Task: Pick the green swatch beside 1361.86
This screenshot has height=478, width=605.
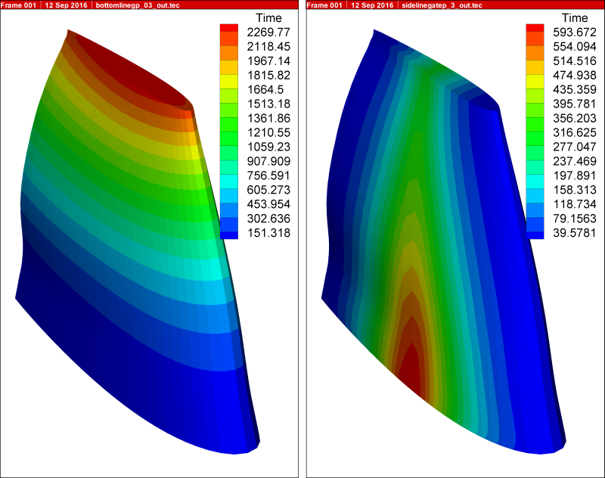Action: [x=229, y=118]
